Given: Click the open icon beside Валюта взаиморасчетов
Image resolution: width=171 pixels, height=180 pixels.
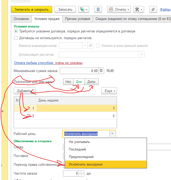Looking at the screenshot, I should (x=90, y=46).
